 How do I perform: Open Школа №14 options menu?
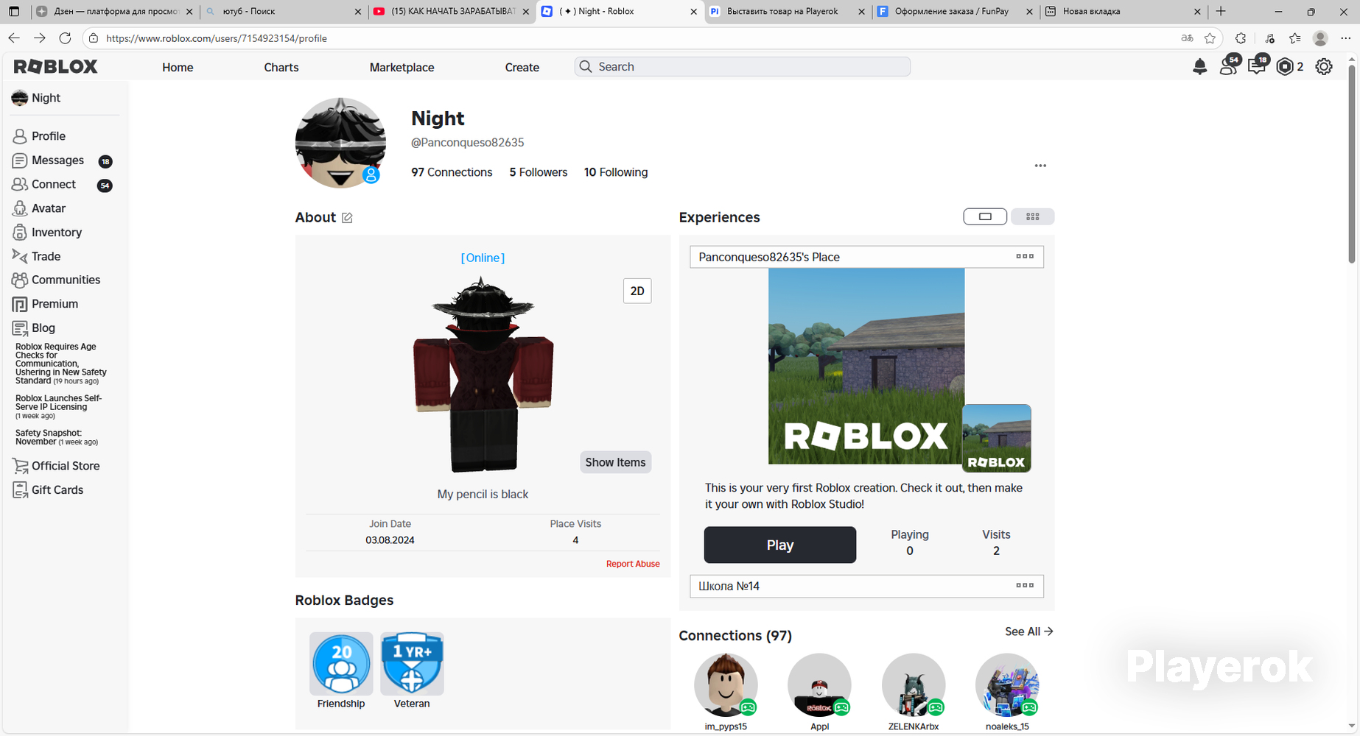(1025, 586)
